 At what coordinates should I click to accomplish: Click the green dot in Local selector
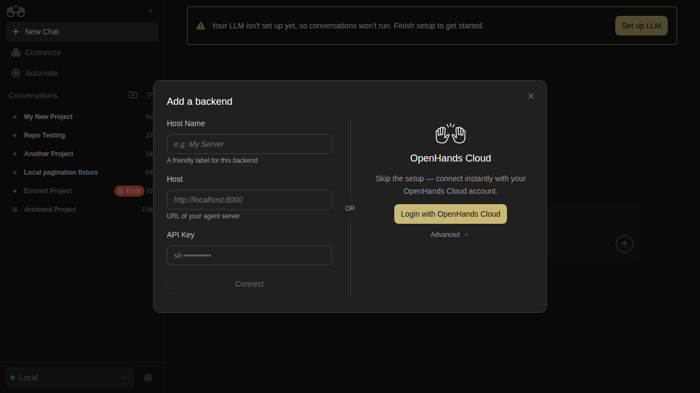pyautogui.click(x=13, y=378)
